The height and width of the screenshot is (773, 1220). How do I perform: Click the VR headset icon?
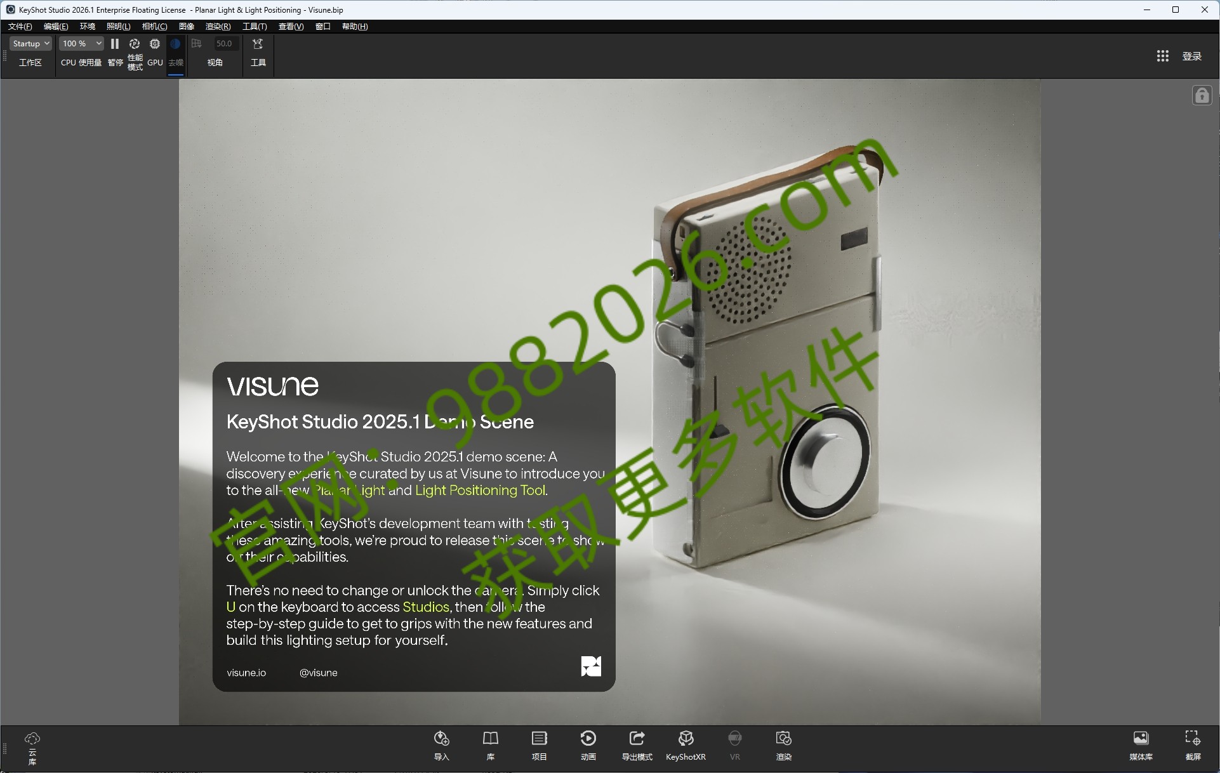(x=735, y=738)
